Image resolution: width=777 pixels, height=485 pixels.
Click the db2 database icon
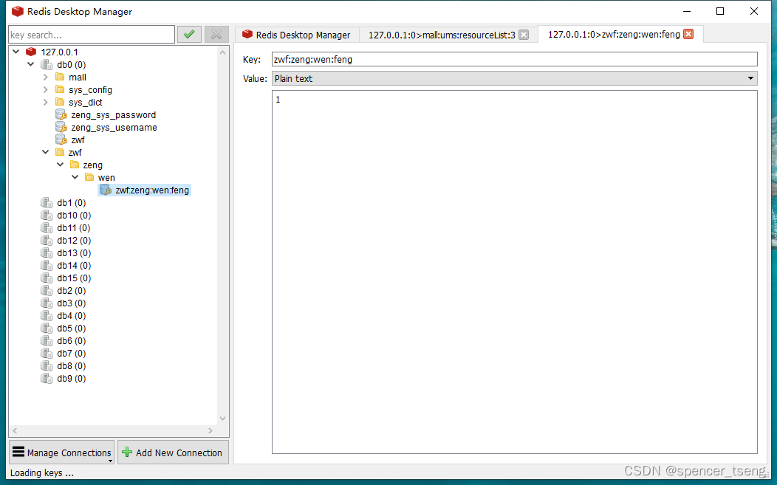47,290
